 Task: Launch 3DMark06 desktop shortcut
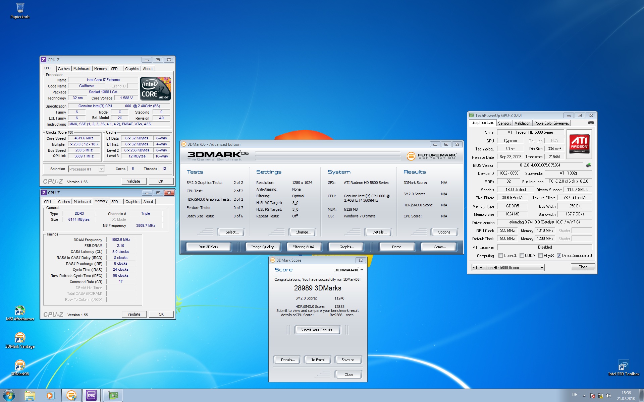[20, 367]
